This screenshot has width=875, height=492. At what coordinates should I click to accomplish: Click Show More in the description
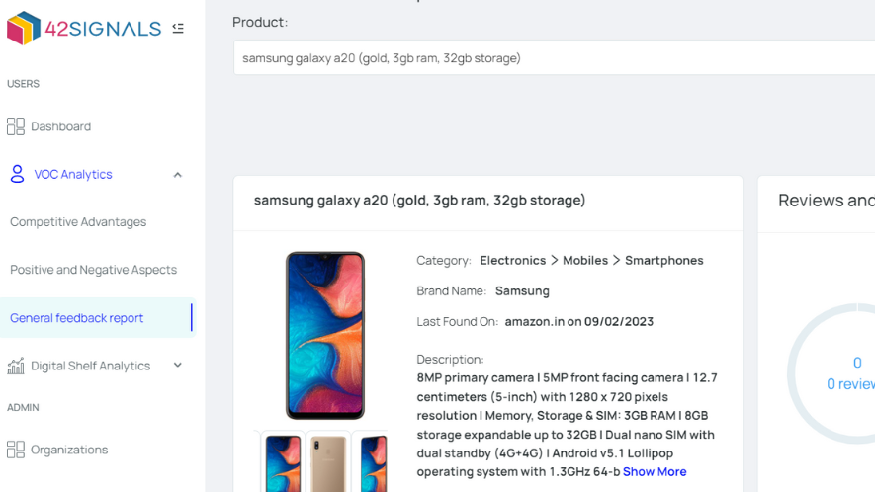point(655,472)
